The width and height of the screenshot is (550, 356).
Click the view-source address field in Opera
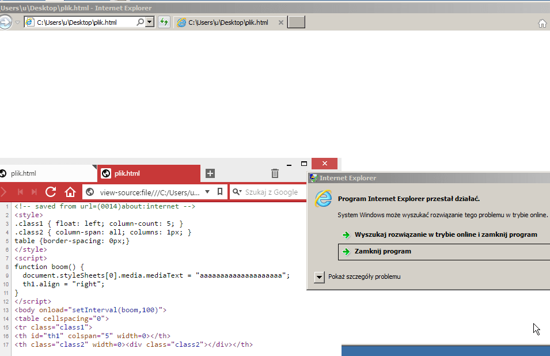click(149, 192)
